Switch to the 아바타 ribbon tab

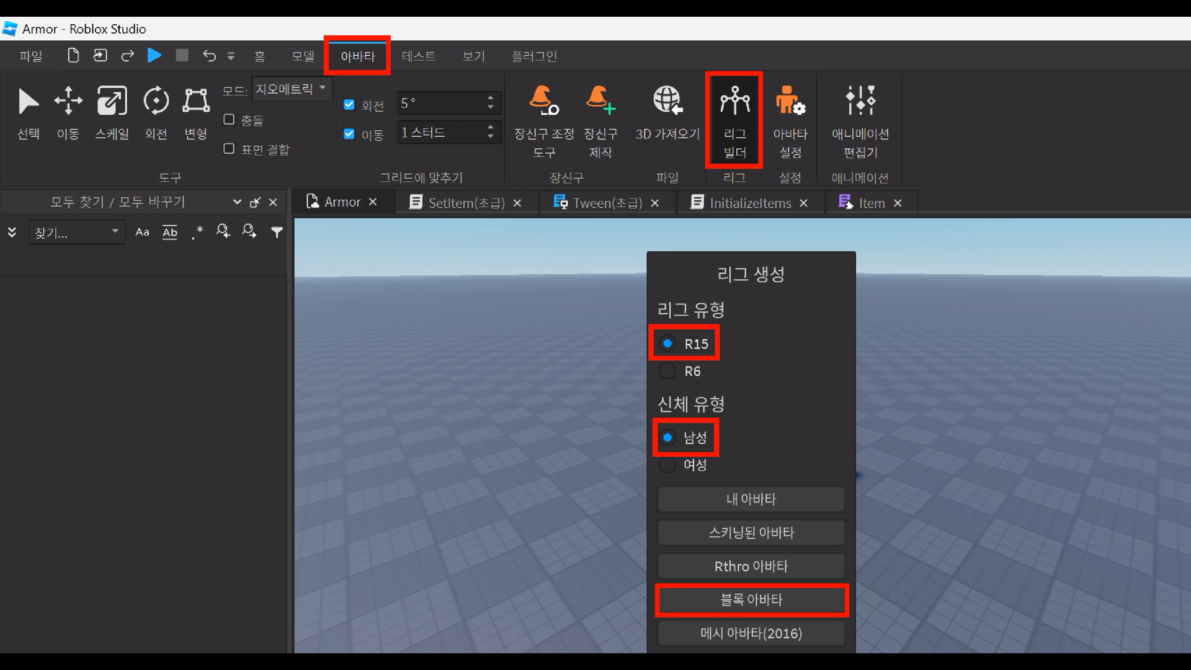click(x=358, y=56)
